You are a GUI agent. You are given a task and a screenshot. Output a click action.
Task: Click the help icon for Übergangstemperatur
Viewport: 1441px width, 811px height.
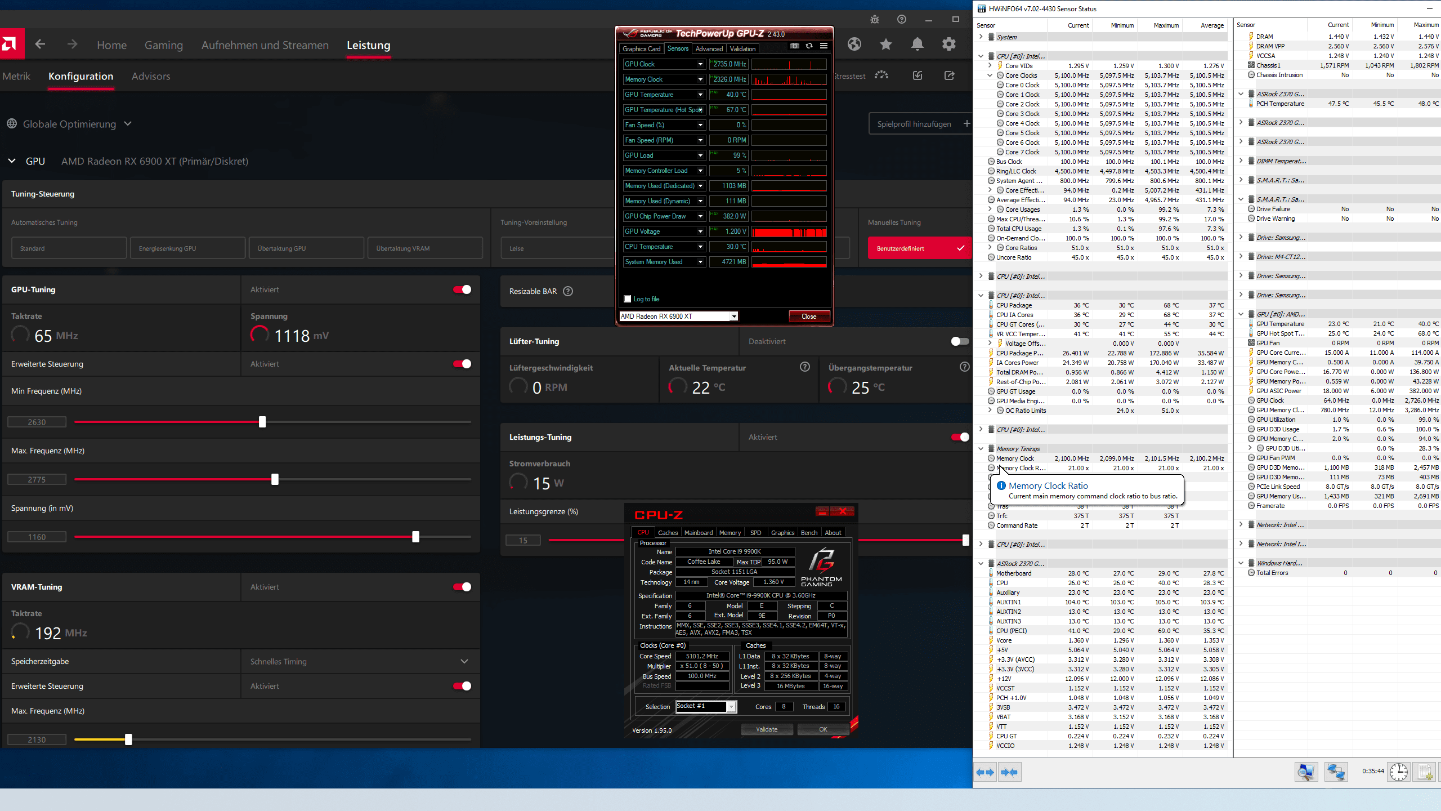point(965,367)
